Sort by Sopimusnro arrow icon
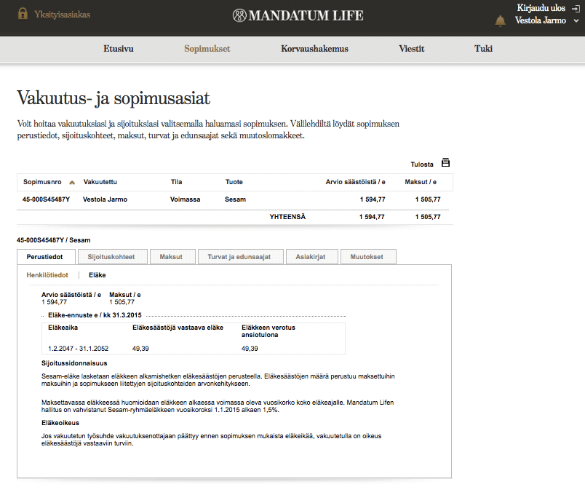 point(72,183)
